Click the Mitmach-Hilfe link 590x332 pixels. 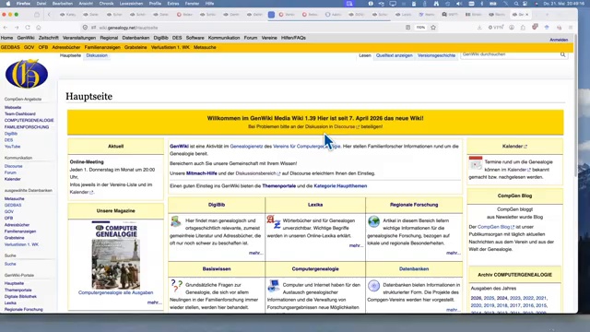[202, 173]
